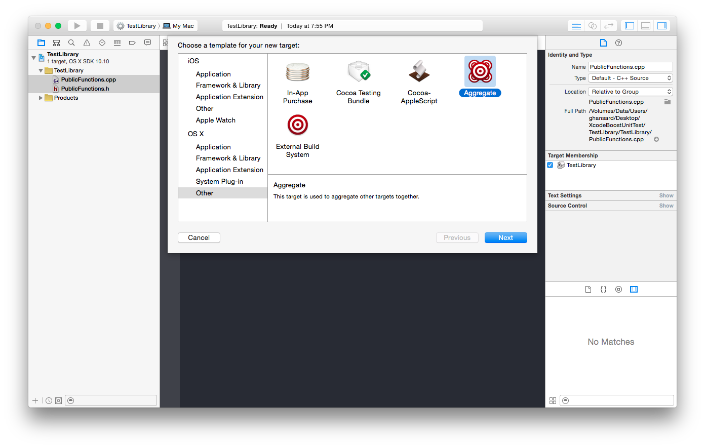Run the TestLibrary scheme with Play button
Screen dimensions: 705x448
(x=77, y=26)
